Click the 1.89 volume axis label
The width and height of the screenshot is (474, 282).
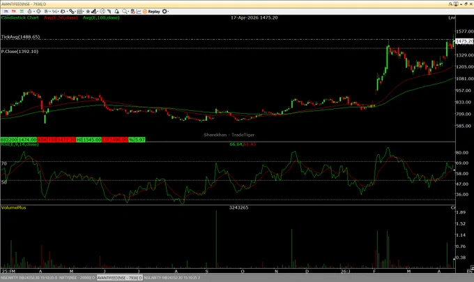point(461,212)
